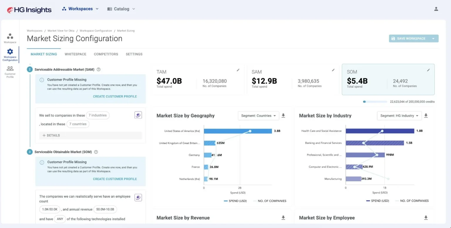
Task: Open the Catalog dropdown menu
Action: [121, 9]
